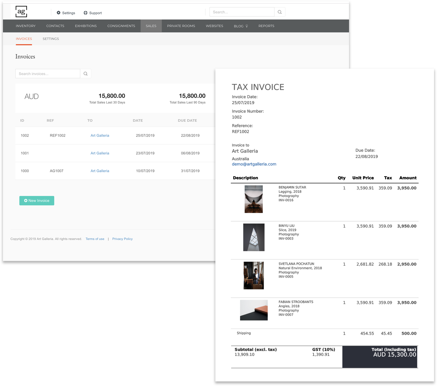Open the Websites section
Image resolution: width=437 pixels, height=386 pixels.
[x=214, y=26]
